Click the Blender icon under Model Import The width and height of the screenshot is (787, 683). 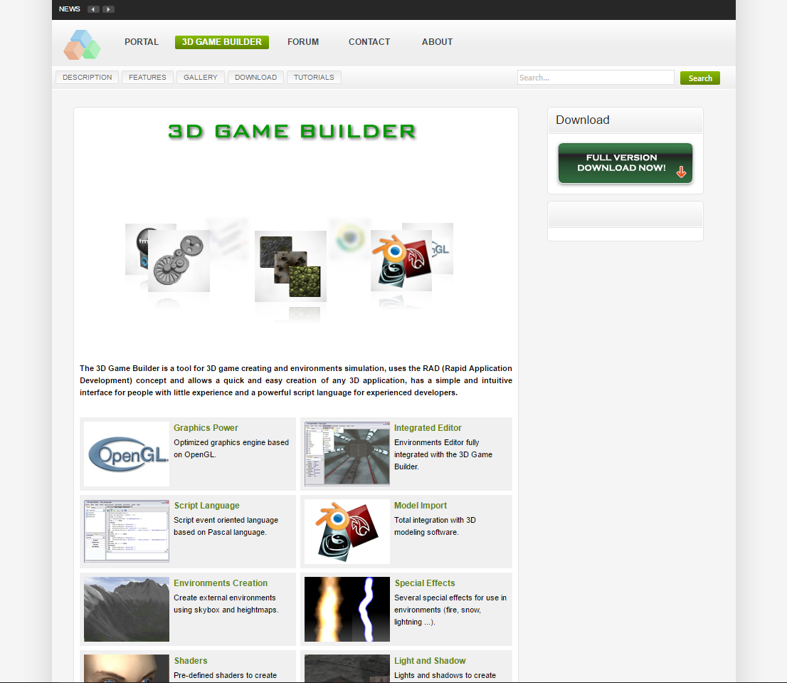[x=347, y=531]
